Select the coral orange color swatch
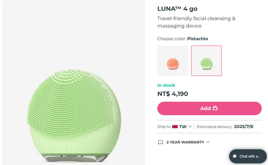Screen dimensions: 268x165 click(173, 61)
